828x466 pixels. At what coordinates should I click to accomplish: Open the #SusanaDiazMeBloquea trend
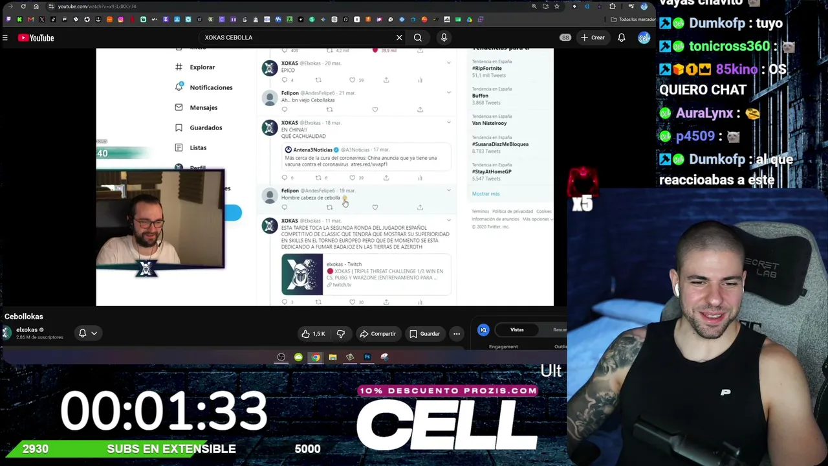point(500,144)
